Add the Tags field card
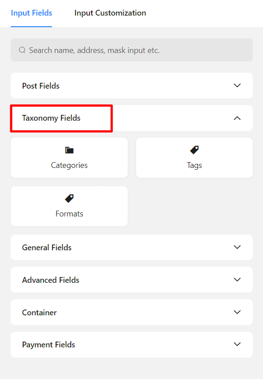 194,158
